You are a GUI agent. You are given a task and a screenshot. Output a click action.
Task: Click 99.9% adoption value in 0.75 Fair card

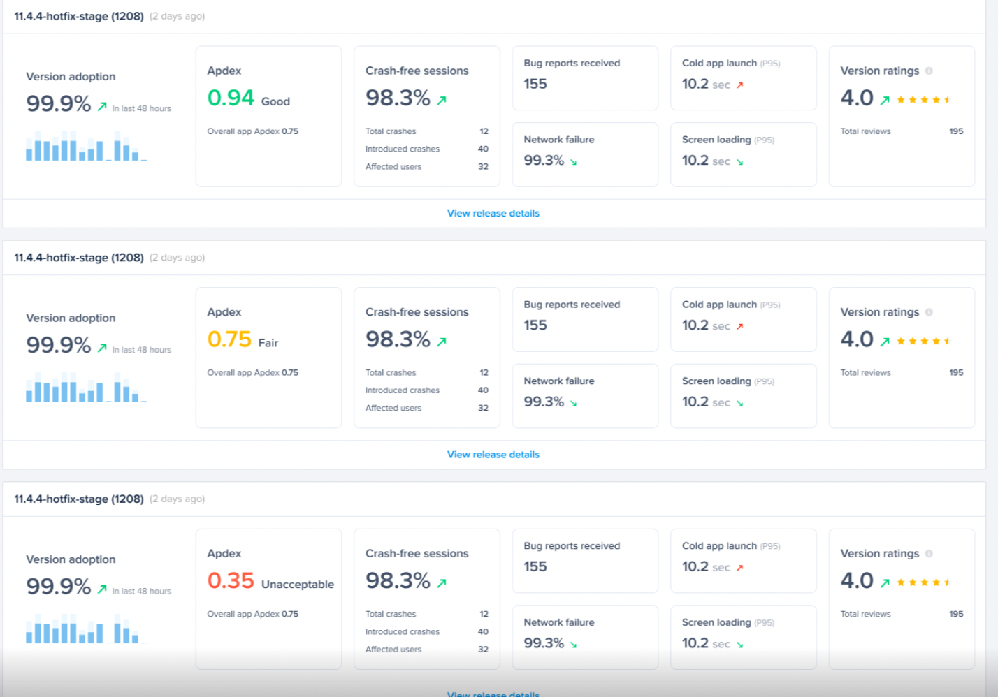pos(59,345)
